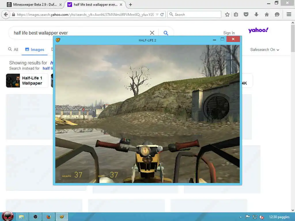This screenshot has height=221, width=295.
Task: Go back with the browser back arrow
Action: pos(6,14)
